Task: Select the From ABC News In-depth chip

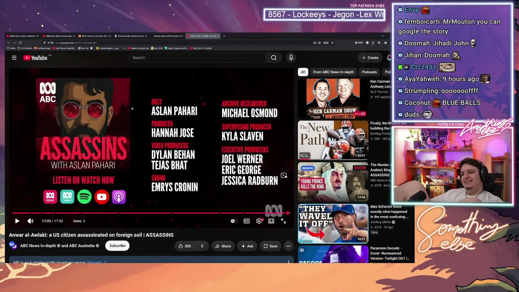Action: (333, 72)
